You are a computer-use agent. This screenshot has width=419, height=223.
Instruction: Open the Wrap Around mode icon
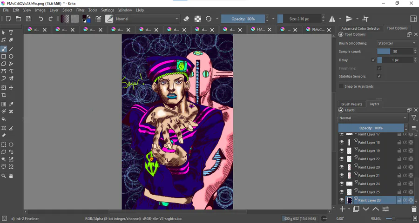365,19
